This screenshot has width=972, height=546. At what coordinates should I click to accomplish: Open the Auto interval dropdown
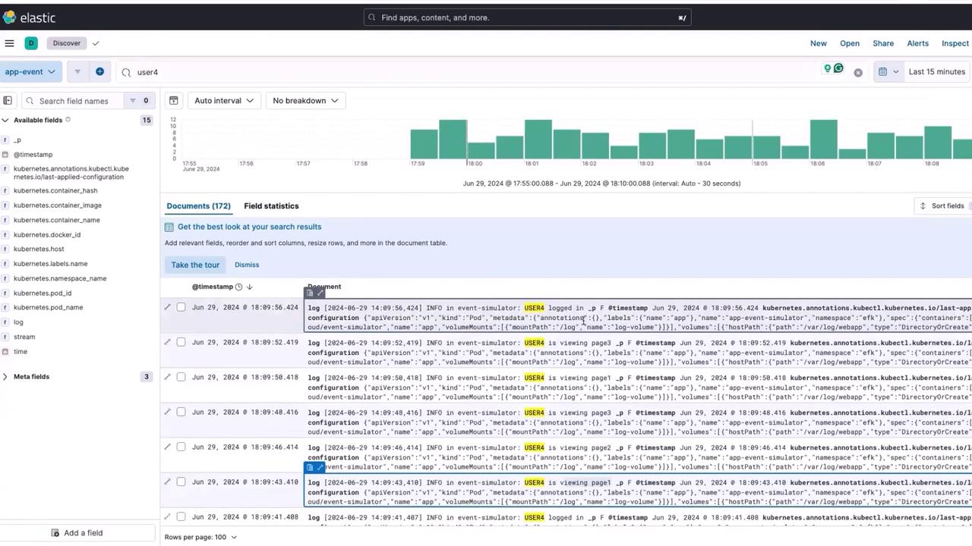coord(224,100)
